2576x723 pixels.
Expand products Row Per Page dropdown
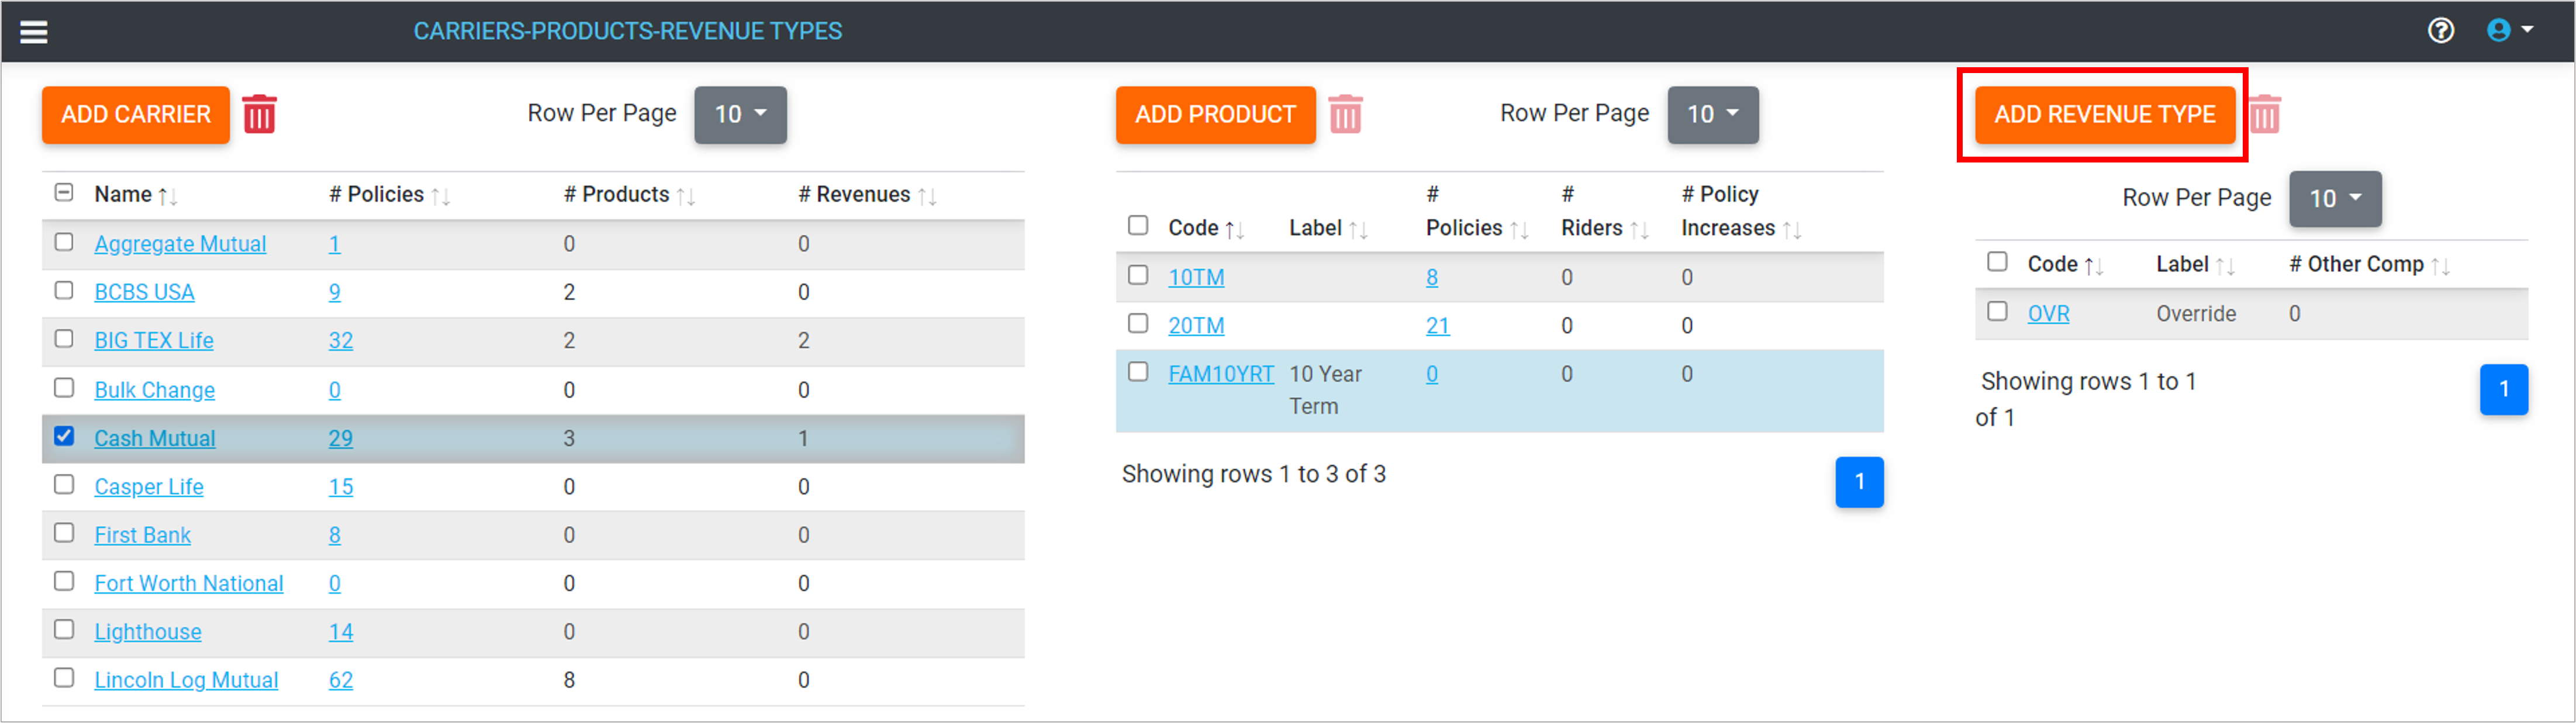(x=1712, y=115)
